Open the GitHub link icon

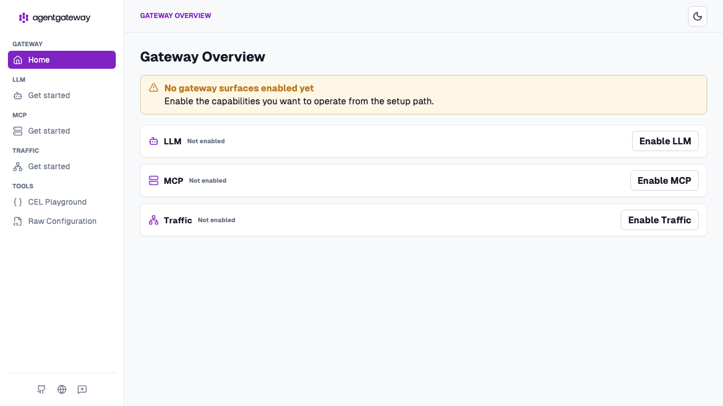41,390
